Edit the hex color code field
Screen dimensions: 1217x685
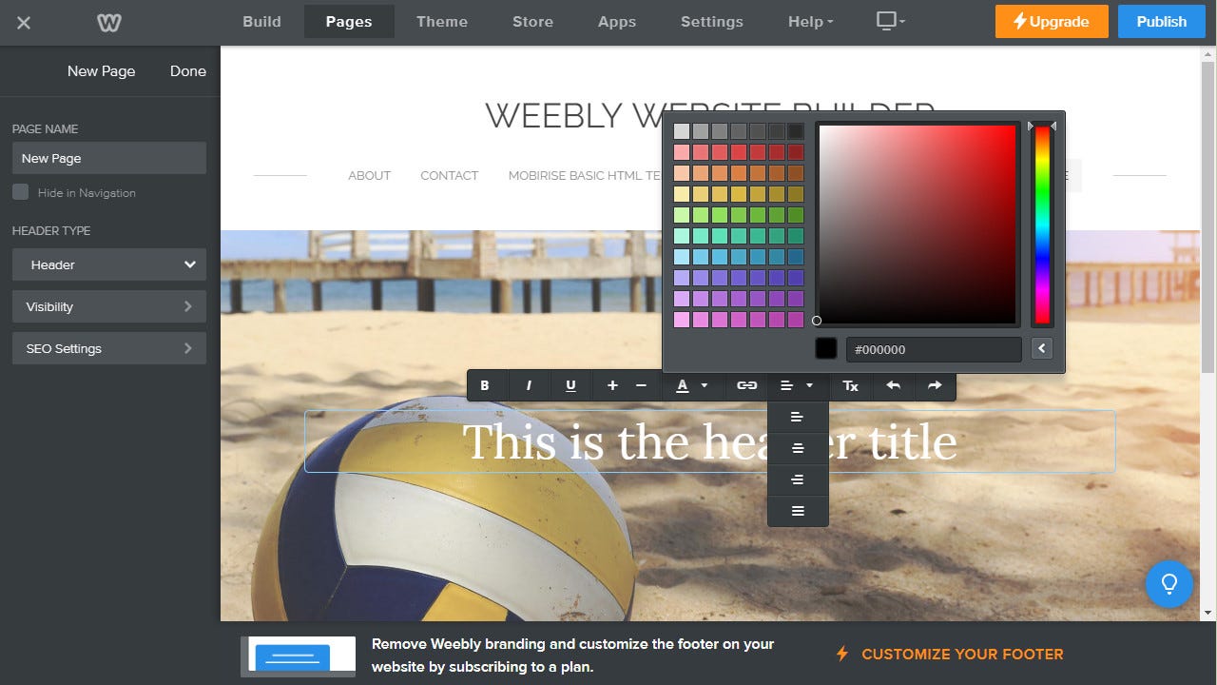(x=934, y=349)
